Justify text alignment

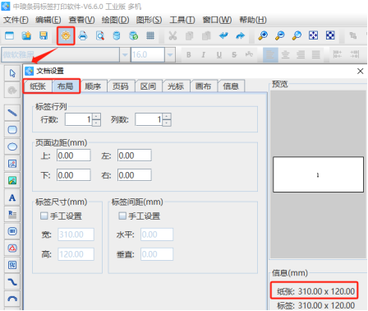(x=315, y=54)
